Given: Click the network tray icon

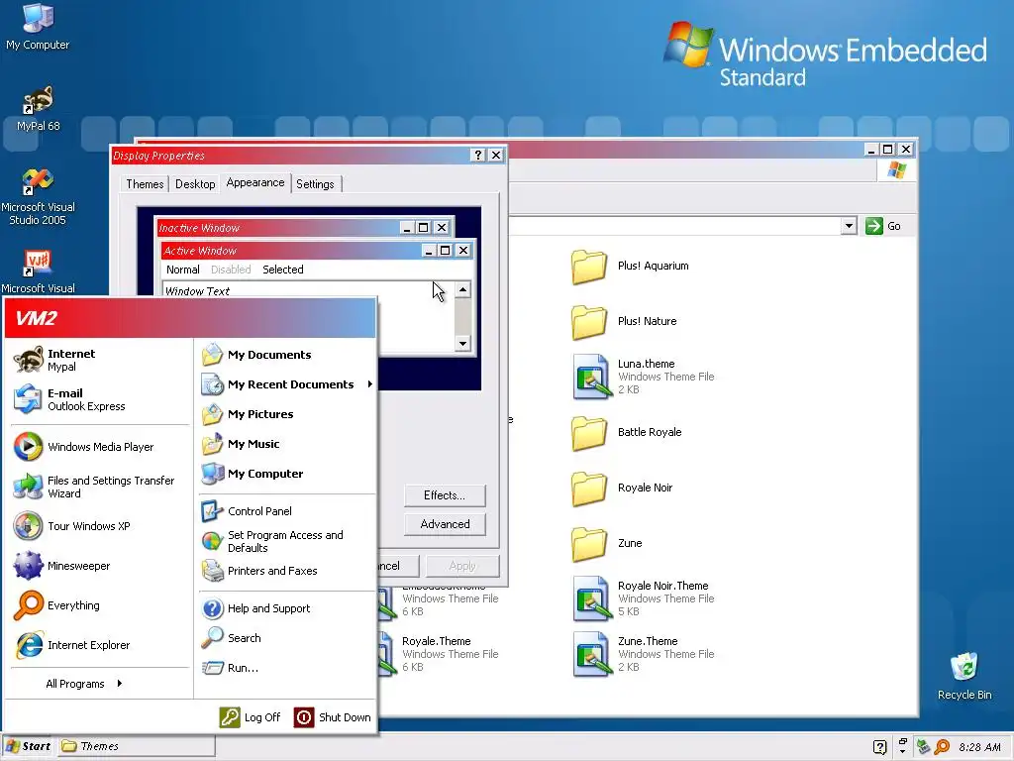Looking at the screenshot, I should 923,747.
